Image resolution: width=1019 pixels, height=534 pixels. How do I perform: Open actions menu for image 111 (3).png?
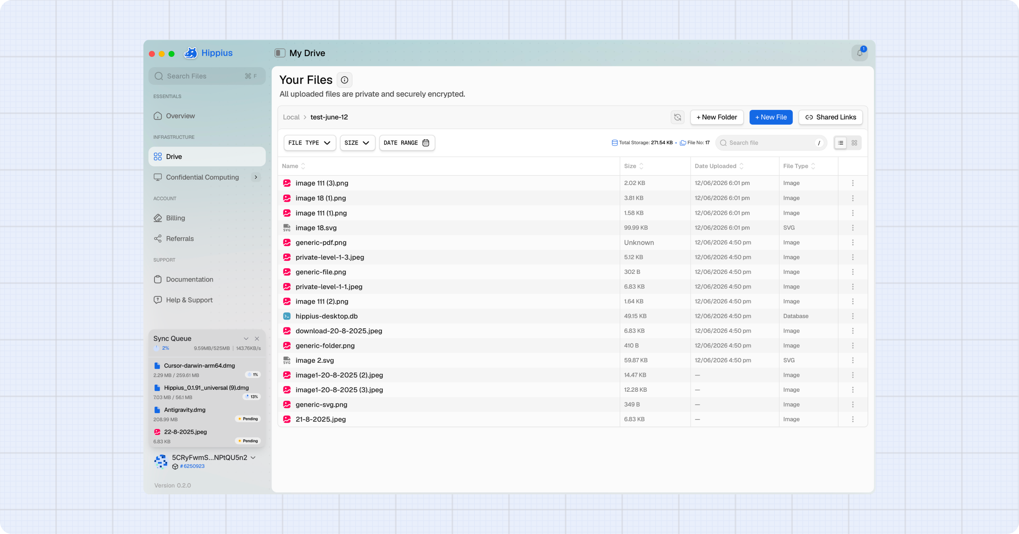(x=853, y=183)
